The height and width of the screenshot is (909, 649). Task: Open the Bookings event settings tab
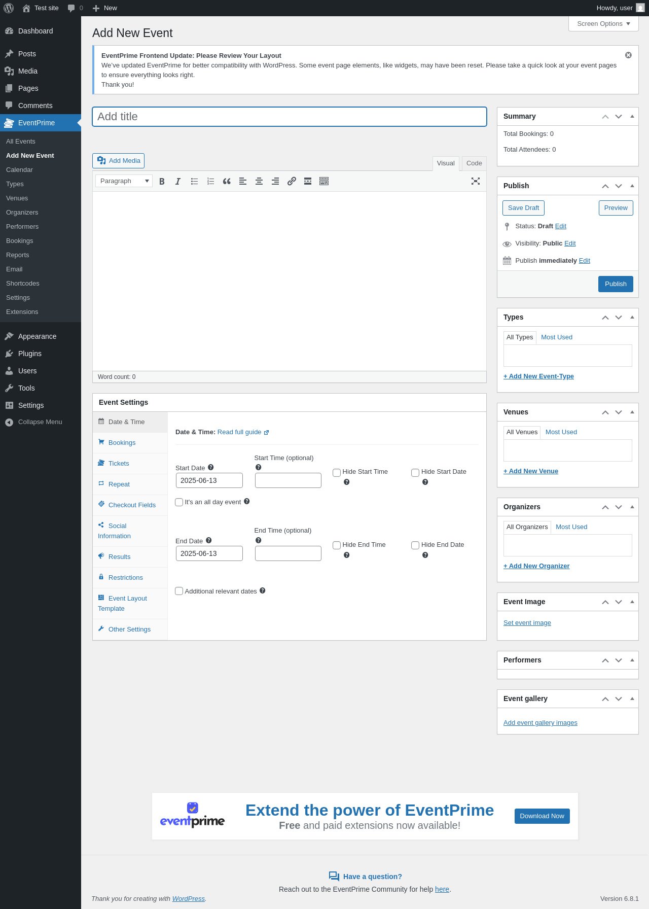130,443
